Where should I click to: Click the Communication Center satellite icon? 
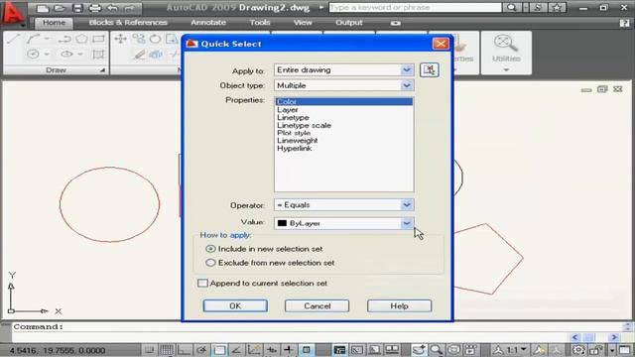(x=538, y=8)
